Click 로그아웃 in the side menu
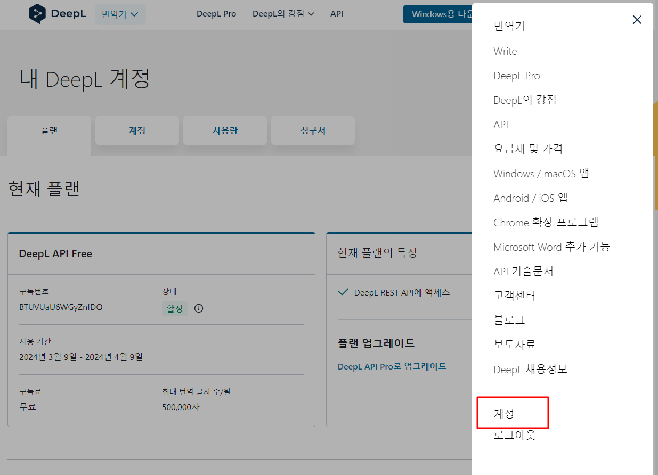This screenshot has width=658, height=475. [515, 435]
